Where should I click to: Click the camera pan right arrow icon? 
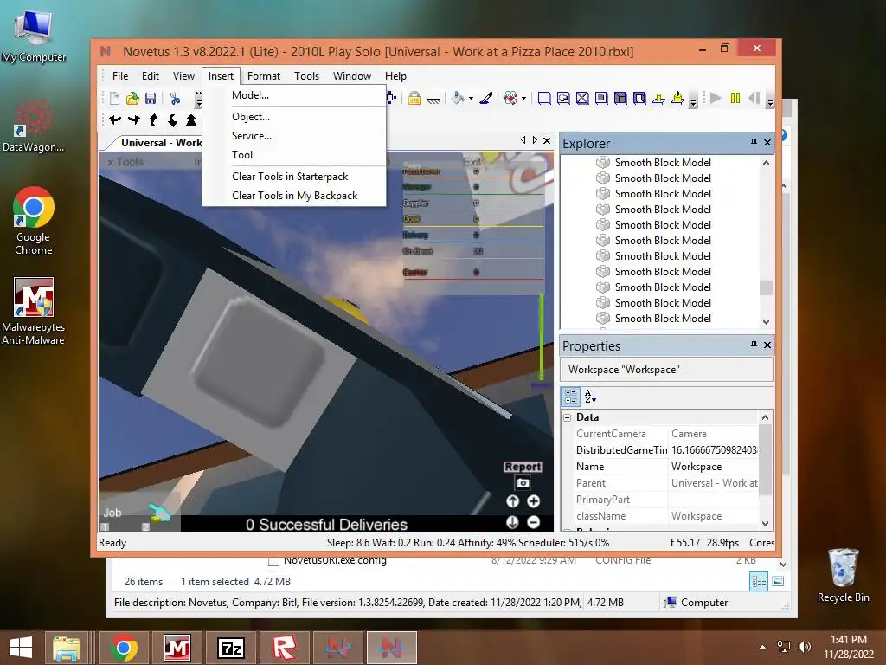[x=134, y=119]
